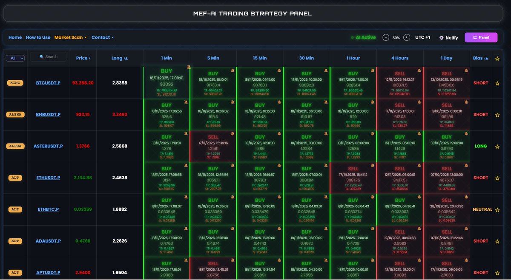
Task: Open the Panel with the purple button
Action: (481, 37)
